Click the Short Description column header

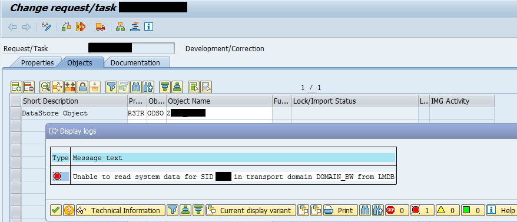point(74,101)
